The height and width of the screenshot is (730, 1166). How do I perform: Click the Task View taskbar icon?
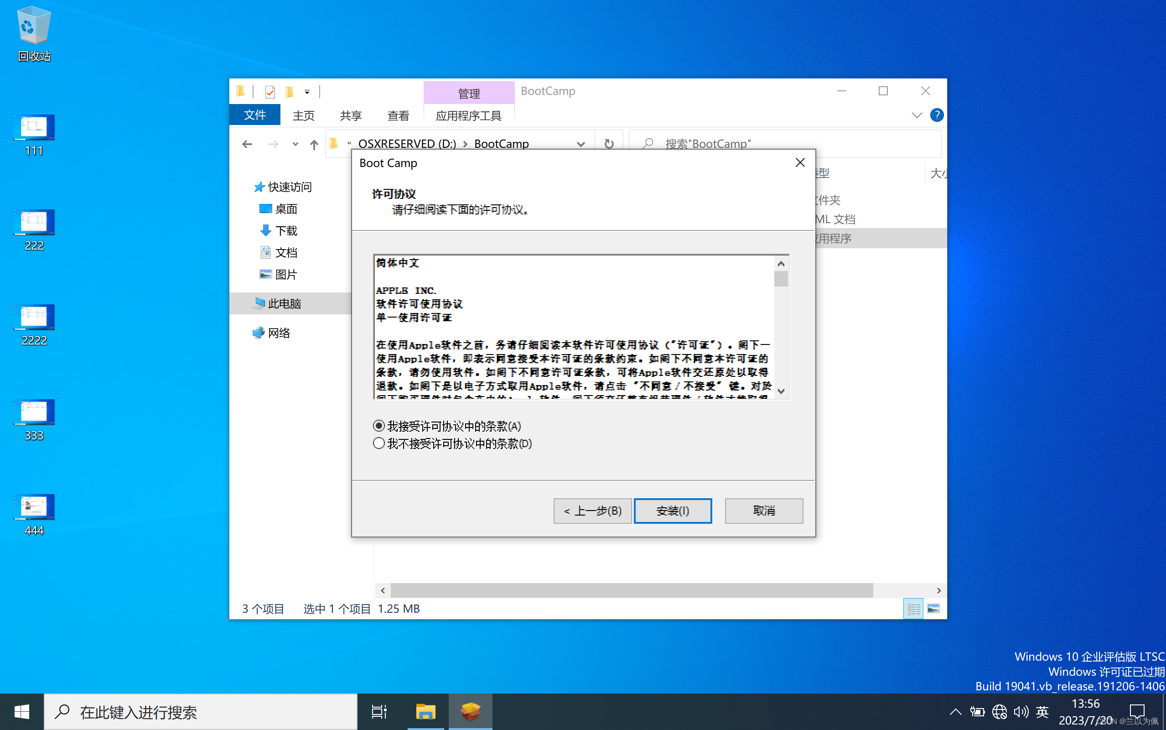point(379,711)
